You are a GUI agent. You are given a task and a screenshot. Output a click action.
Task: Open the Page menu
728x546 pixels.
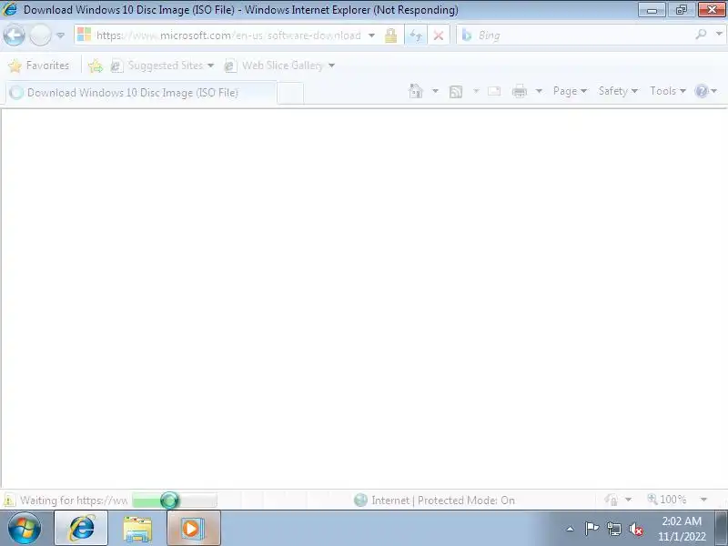click(x=570, y=91)
